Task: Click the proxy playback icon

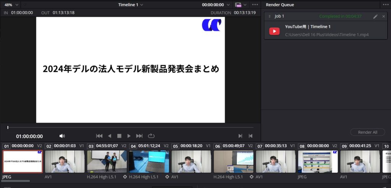Action: (x=238, y=5)
